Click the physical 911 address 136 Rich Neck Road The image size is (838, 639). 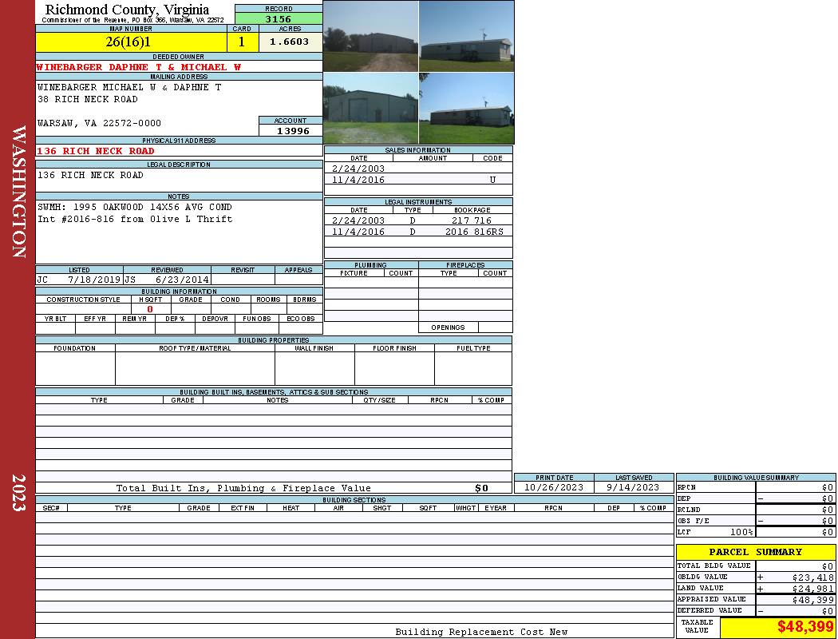coord(96,151)
